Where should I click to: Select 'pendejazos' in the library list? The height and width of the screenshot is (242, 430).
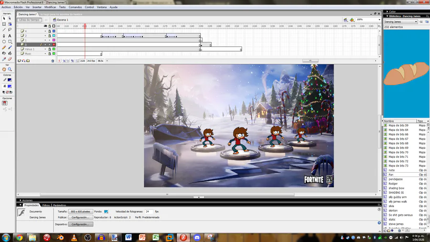(396, 179)
